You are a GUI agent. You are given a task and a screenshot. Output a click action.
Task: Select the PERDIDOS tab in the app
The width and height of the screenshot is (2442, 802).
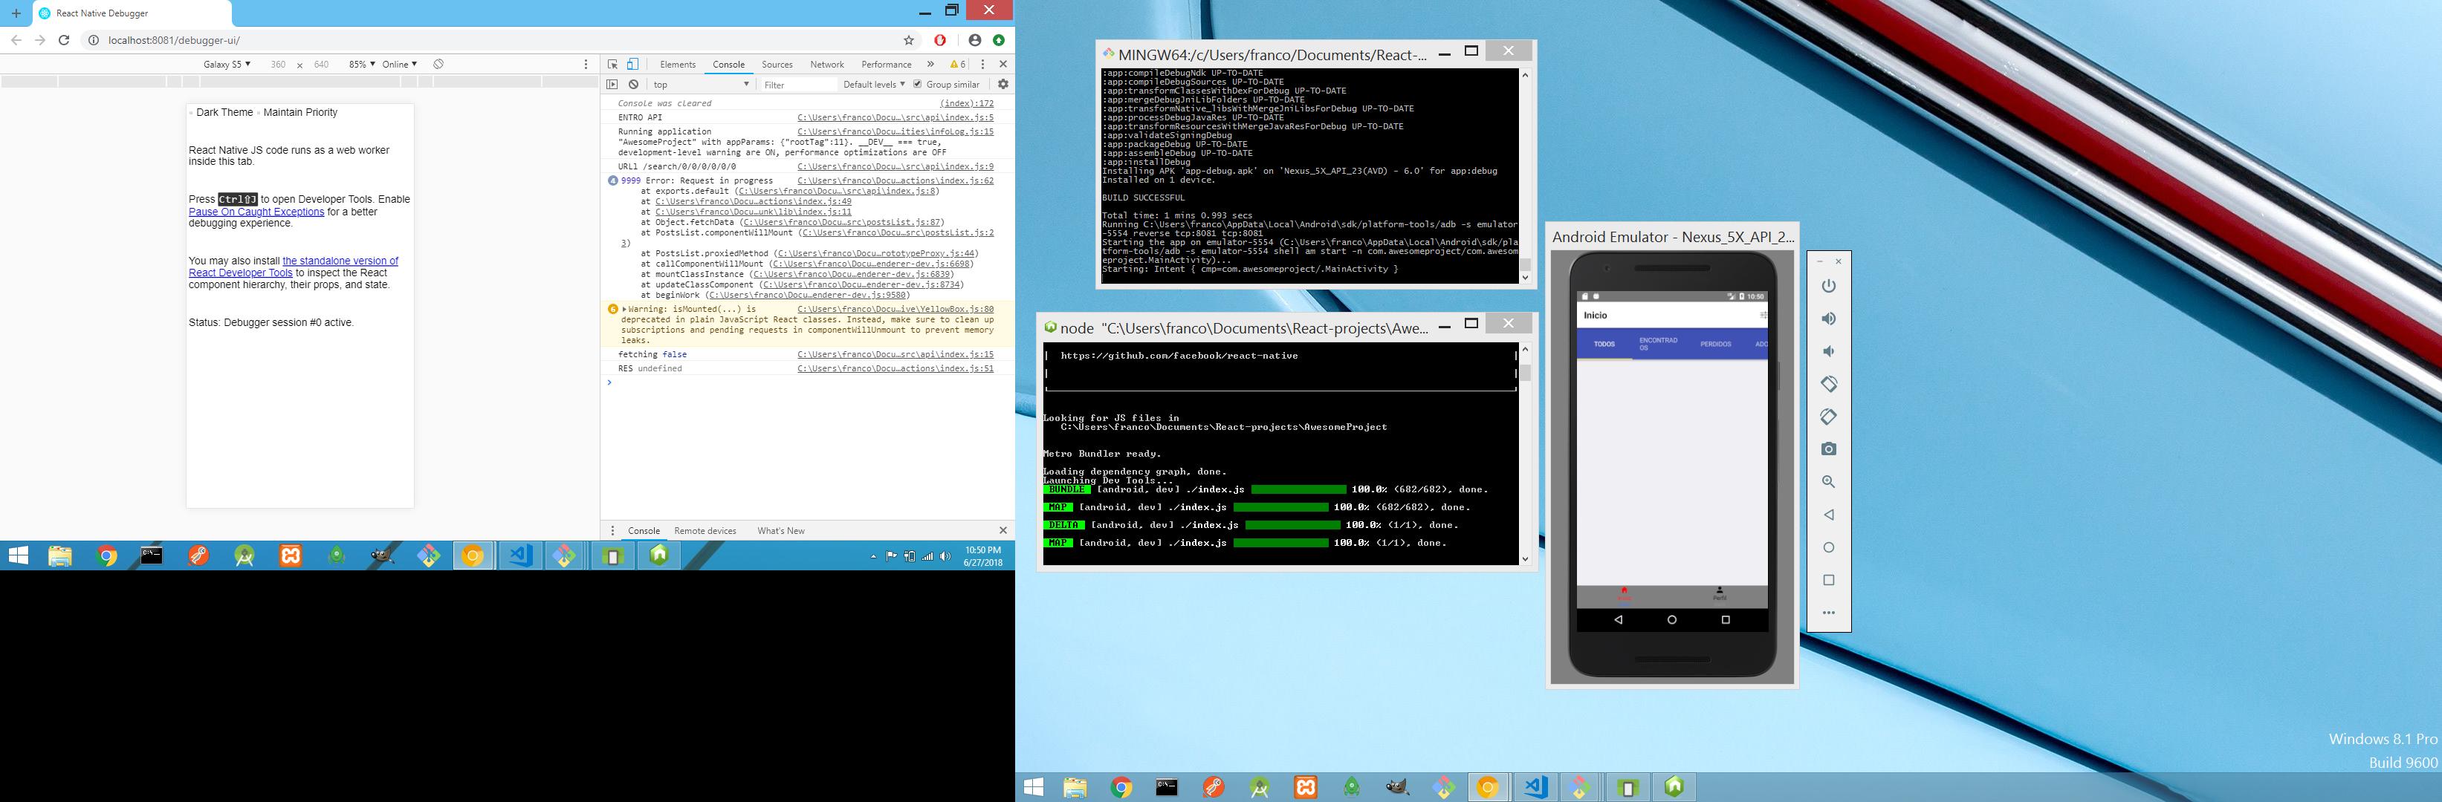tap(1715, 344)
